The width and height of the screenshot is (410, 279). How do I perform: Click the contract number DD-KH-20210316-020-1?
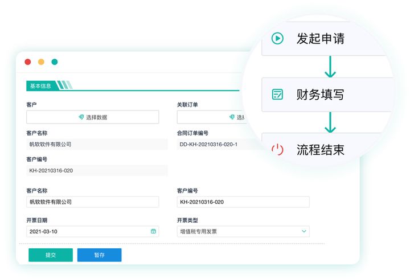tap(208, 144)
